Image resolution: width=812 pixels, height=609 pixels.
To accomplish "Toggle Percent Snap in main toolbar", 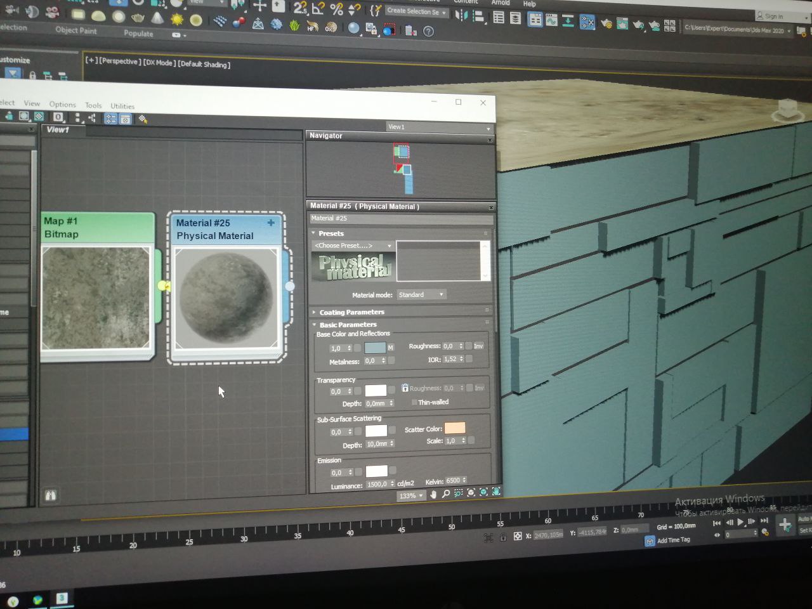I will point(337,9).
